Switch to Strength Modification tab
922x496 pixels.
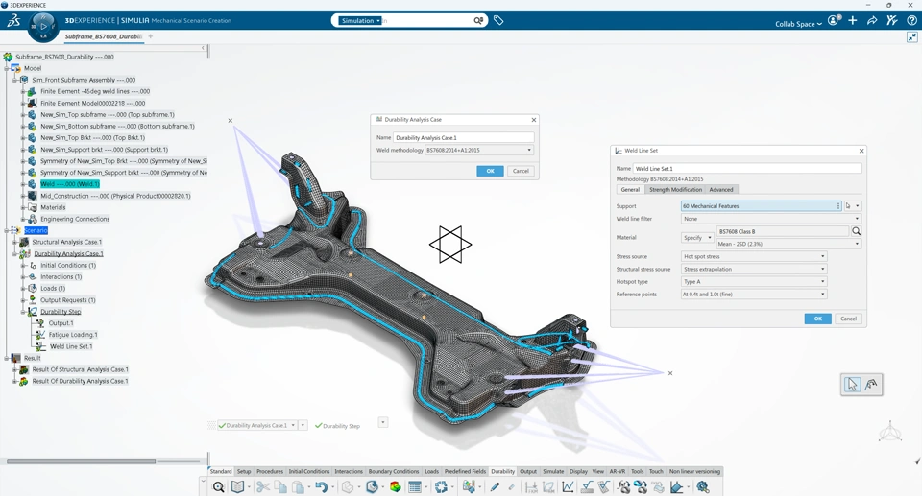(675, 189)
